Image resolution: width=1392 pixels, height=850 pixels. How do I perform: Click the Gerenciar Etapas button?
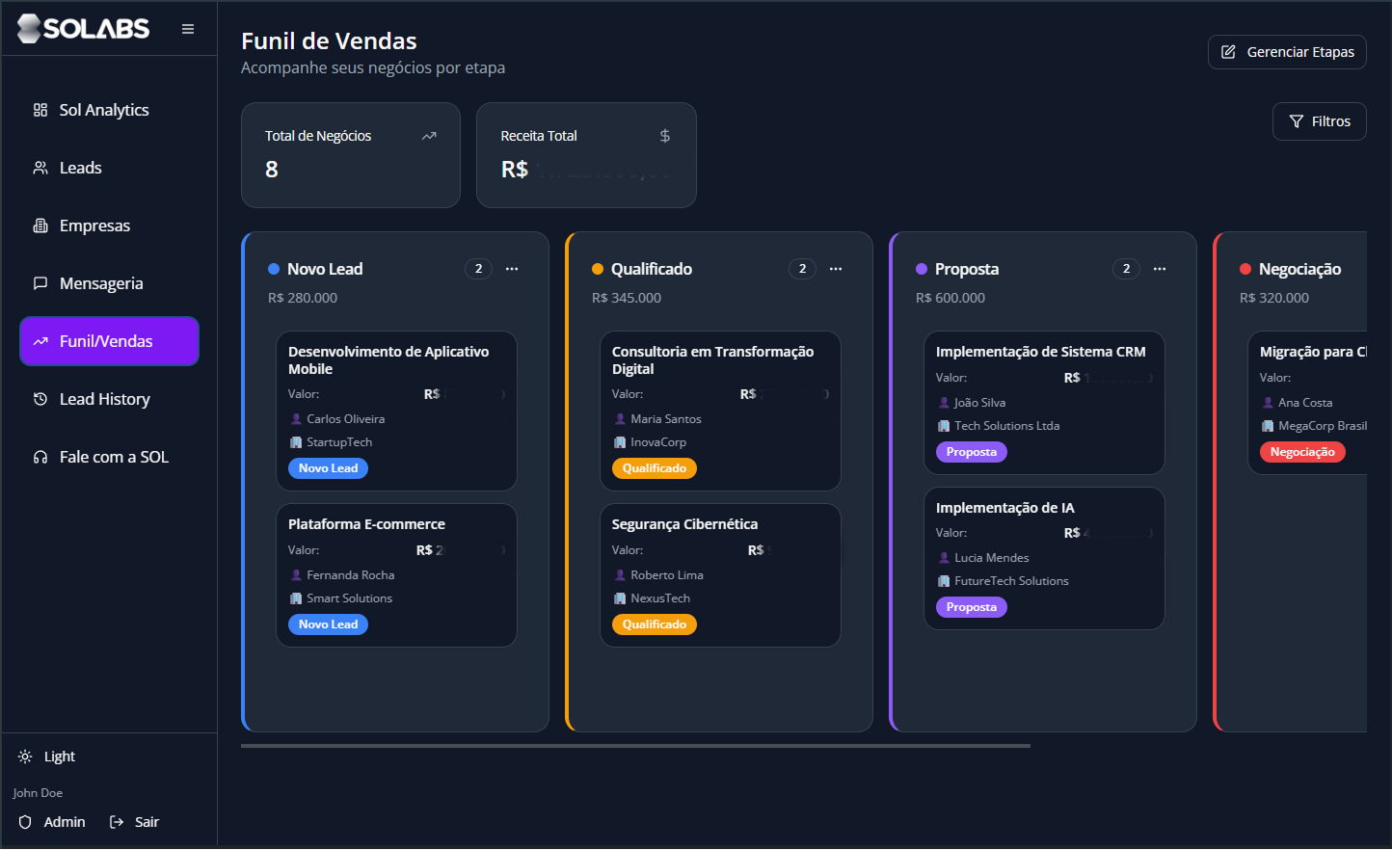click(1287, 52)
